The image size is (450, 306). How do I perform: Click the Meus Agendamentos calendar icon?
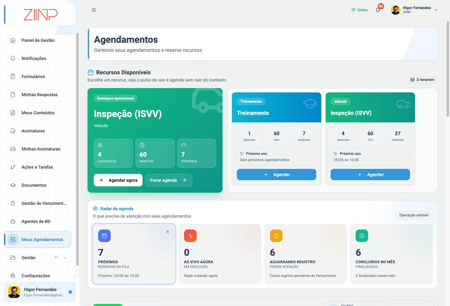tap(13, 239)
